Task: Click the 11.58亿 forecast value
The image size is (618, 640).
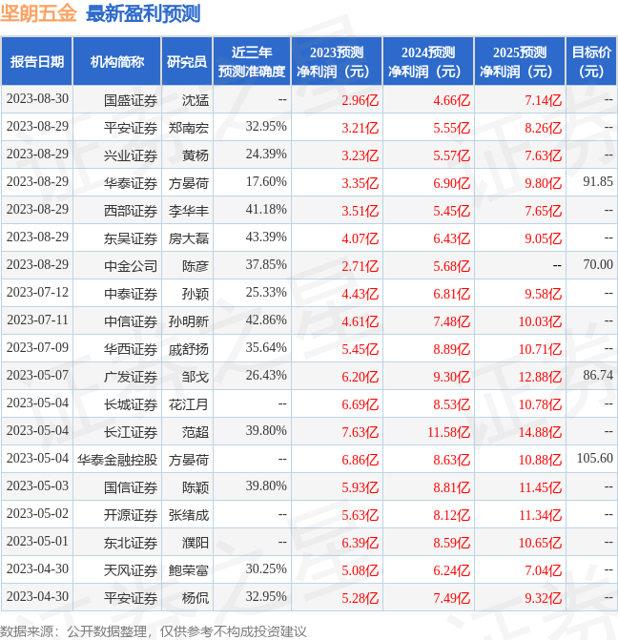Action: click(x=448, y=432)
